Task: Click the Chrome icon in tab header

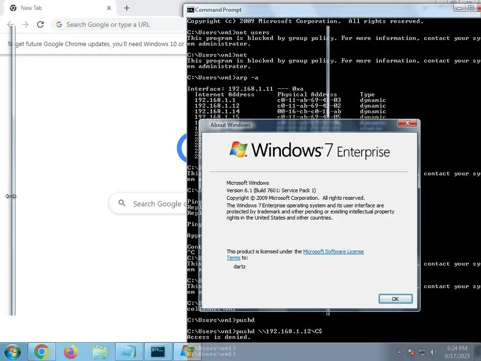Action: 13,8
